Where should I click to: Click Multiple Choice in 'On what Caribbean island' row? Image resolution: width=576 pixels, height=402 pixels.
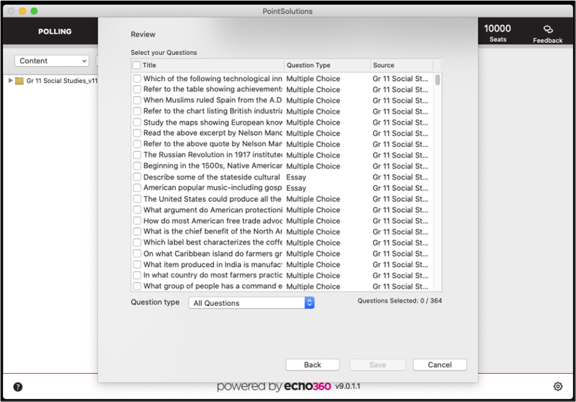click(313, 254)
